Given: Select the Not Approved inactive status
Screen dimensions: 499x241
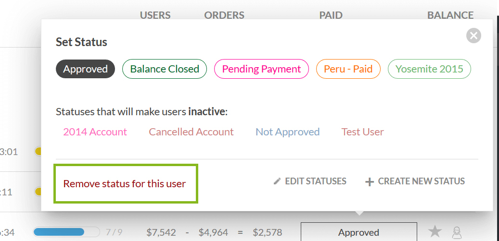Looking at the screenshot, I should click(x=287, y=132).
